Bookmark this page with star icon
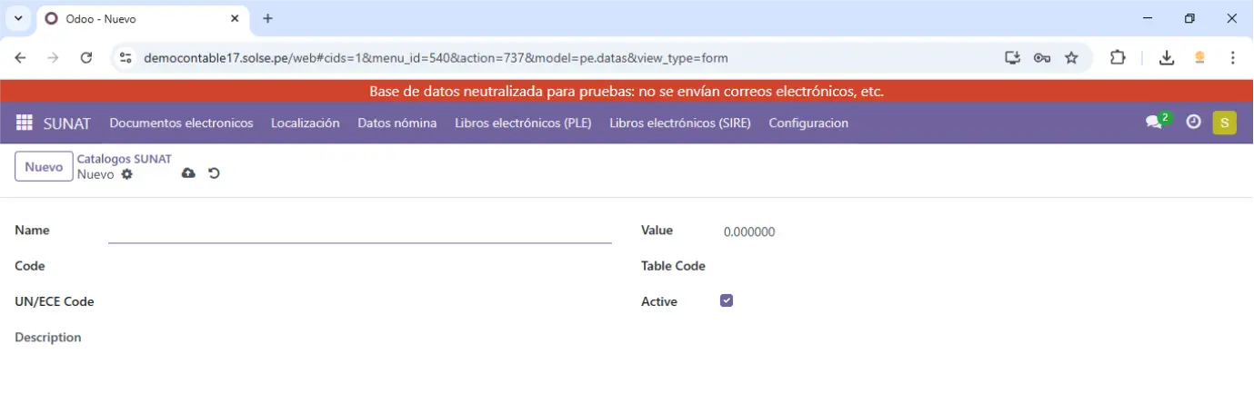Screen dimensions: 1254x413 pyautogui.click(x=1071, y=58)
